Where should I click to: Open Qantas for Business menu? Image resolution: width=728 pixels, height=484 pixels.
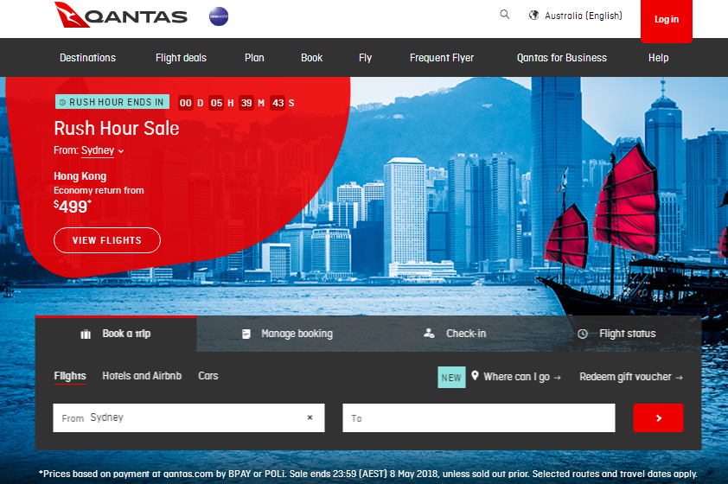[562, 58]
